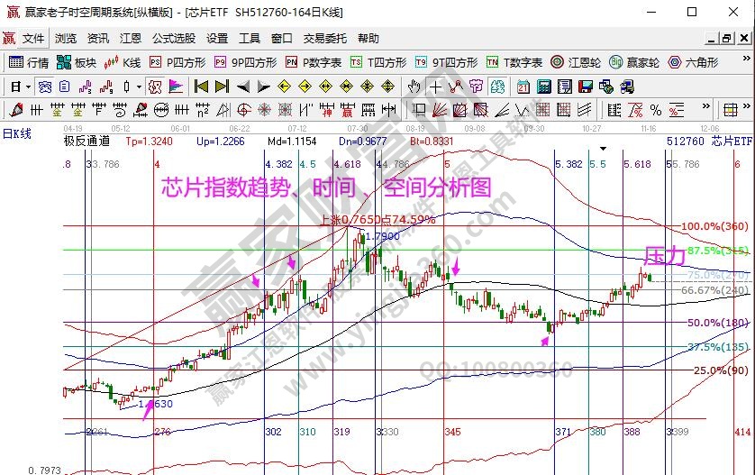Click the percent sign drawing tool
This screenshot has height=475, width=755.
coord(656,110)
